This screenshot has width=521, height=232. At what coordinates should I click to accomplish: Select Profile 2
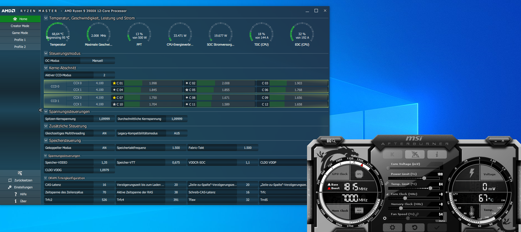pos(20,47)
